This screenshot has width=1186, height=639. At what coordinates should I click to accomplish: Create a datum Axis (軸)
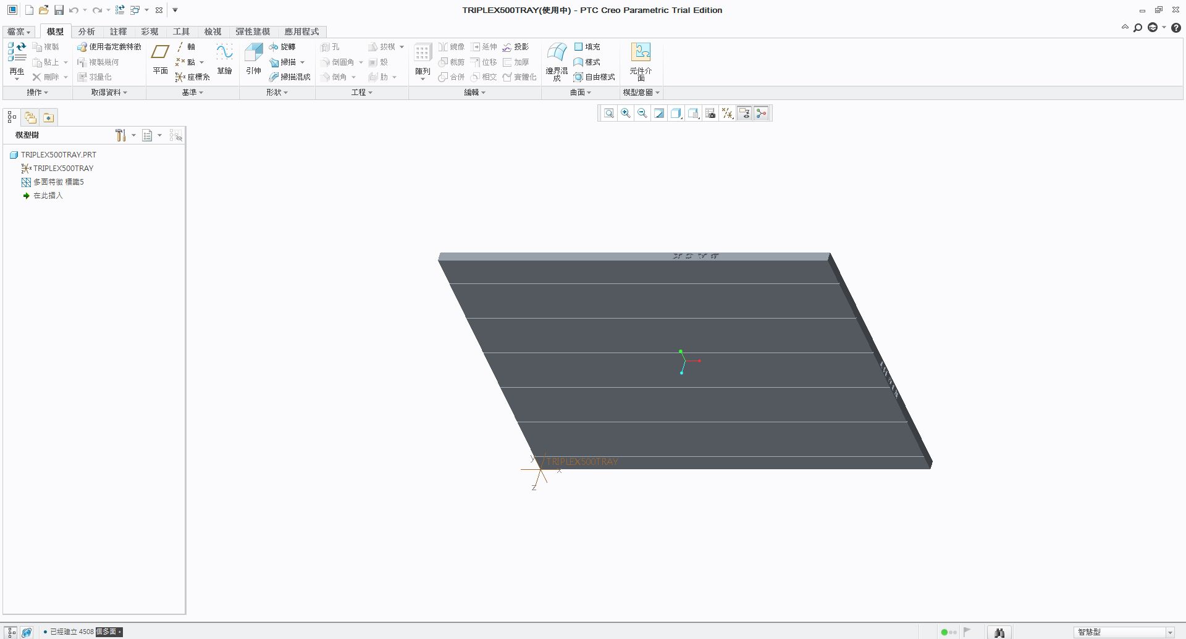185,47
